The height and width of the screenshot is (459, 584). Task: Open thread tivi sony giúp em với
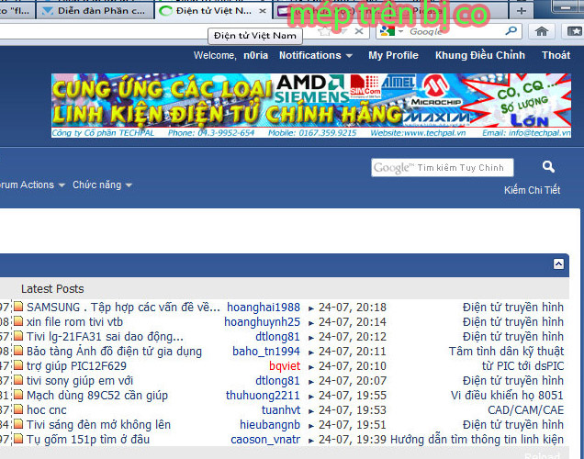80,380
